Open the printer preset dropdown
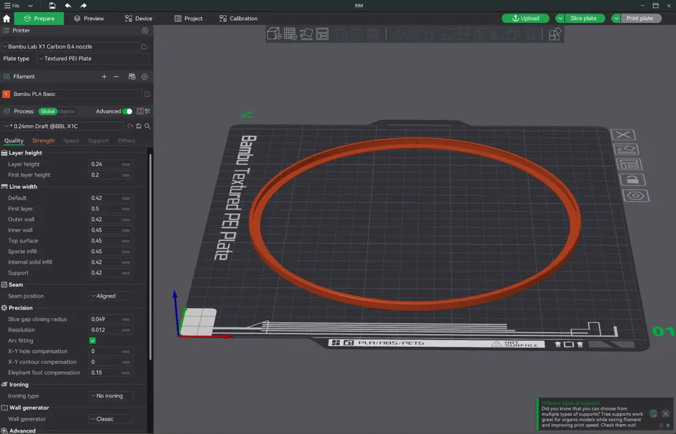676x434 pixels. coord(70,47)
